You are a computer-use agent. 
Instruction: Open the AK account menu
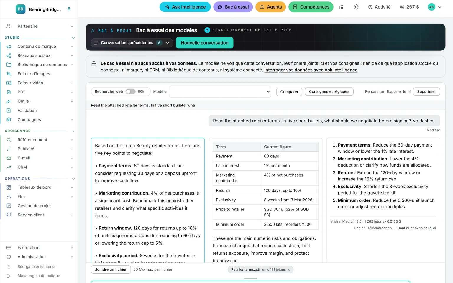(435, 7)
